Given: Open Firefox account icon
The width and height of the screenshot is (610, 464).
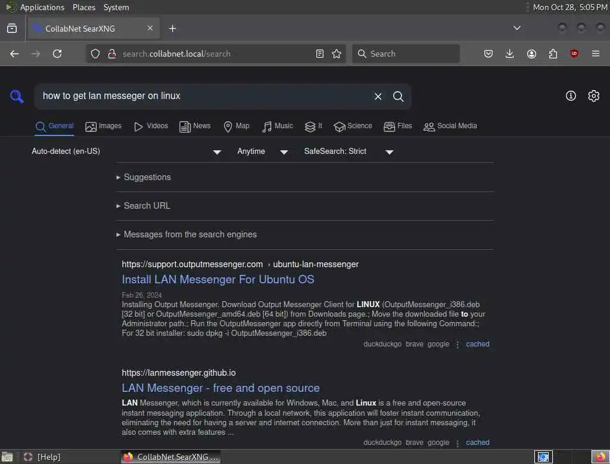Looking at the screenshot, I should click(x=531, y=54).
